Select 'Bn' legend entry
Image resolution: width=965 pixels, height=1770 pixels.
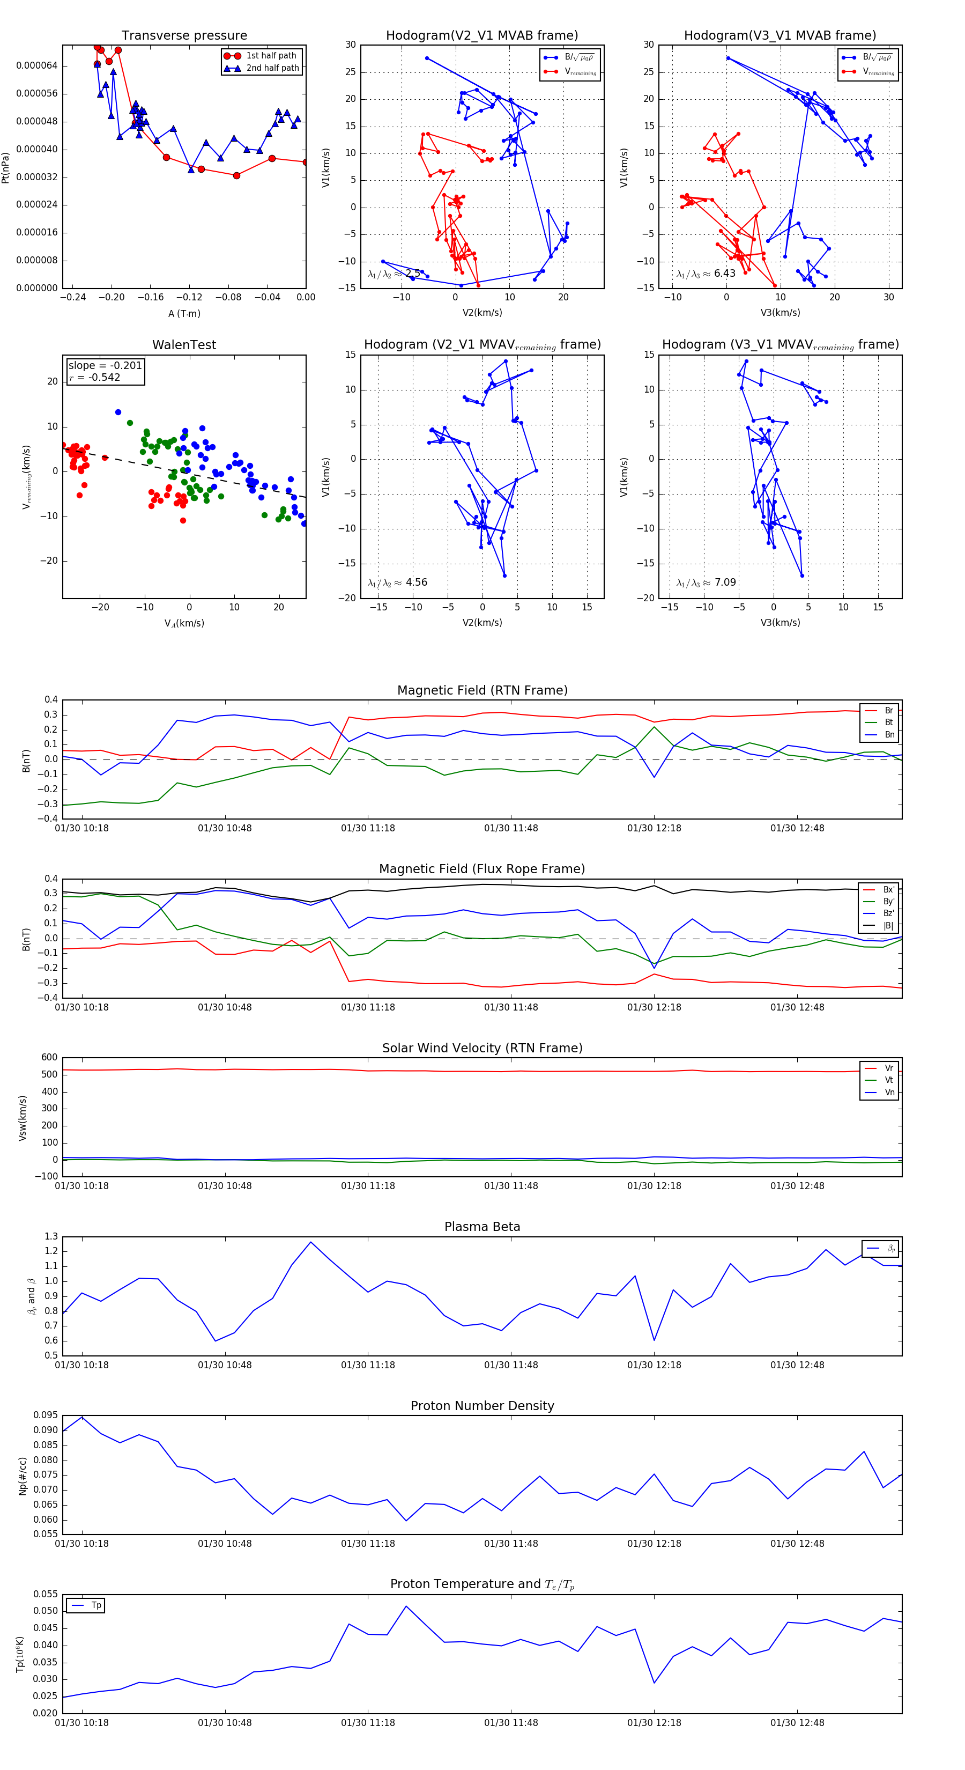point(879,734)
